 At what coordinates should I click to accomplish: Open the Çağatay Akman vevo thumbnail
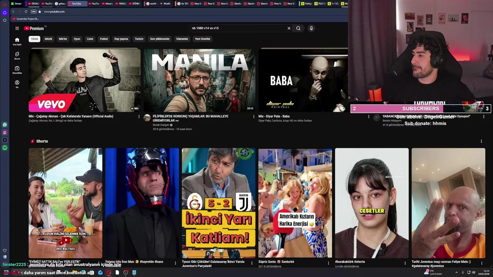[x=85, y=80]
